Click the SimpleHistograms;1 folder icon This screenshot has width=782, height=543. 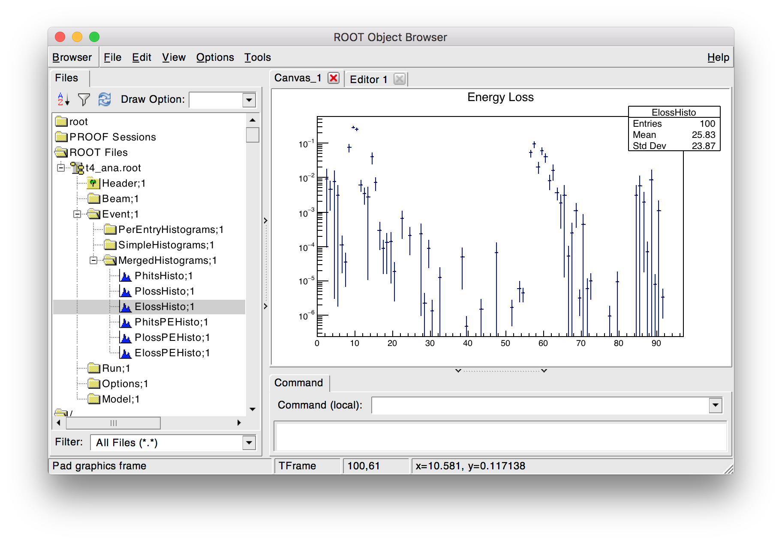(x=110, y=245)
